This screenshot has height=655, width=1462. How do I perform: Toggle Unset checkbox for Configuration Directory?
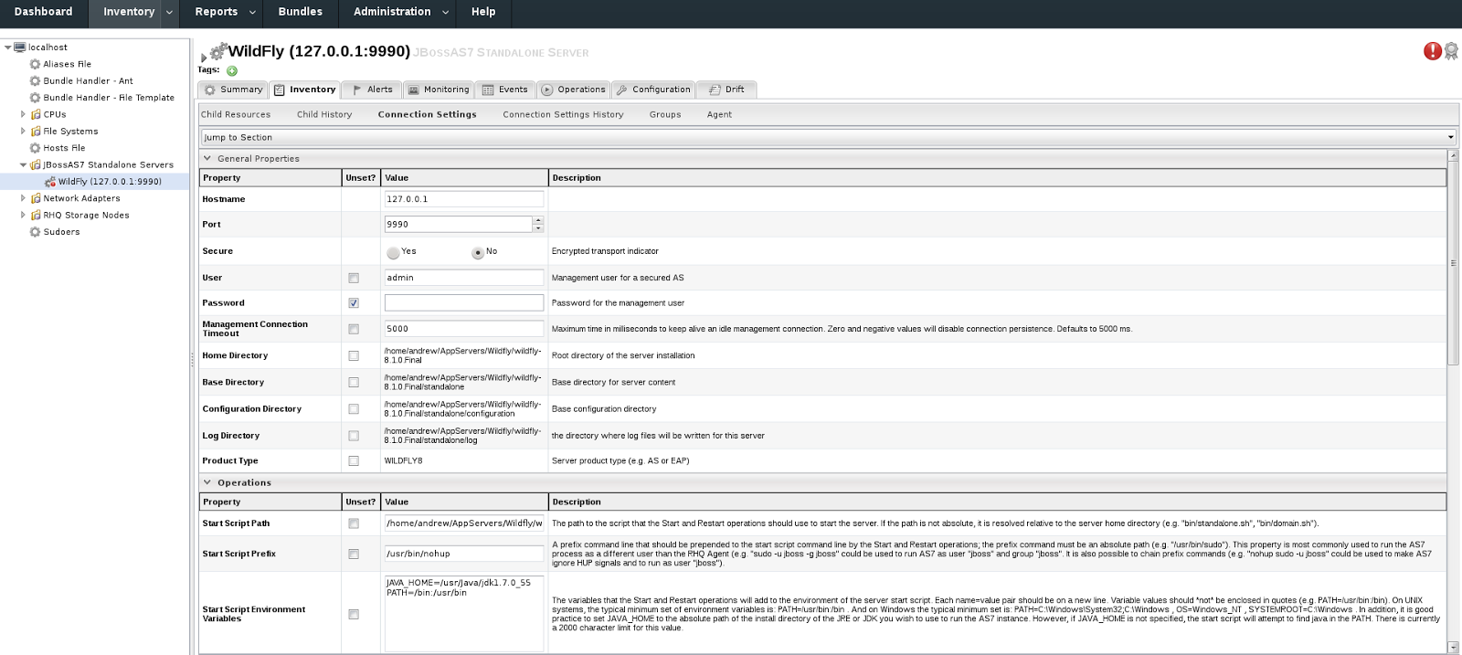click(x=354, y=408)
